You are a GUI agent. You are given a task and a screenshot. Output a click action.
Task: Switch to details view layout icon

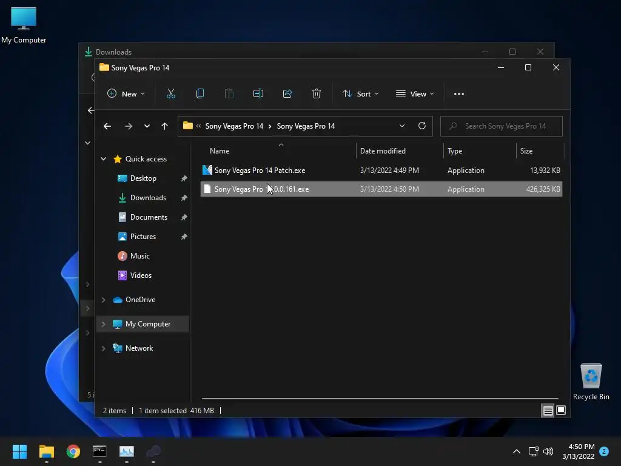[548, 411]
